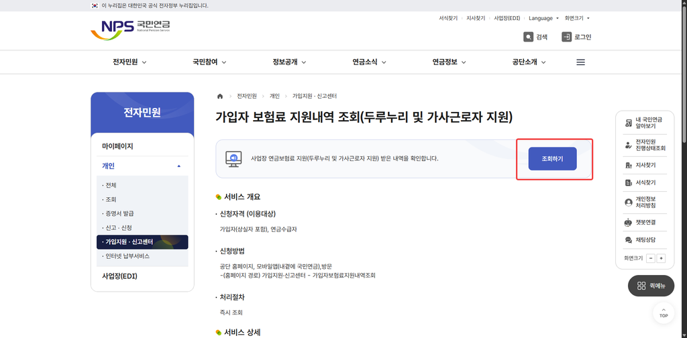The height and width of the screenshot is (338, 687).
Task: Click the 서비스 개요 heading
Action: [x=242, y=197]
